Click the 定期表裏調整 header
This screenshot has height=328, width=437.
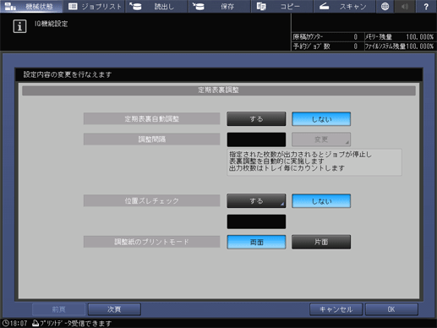coord(219,90)
